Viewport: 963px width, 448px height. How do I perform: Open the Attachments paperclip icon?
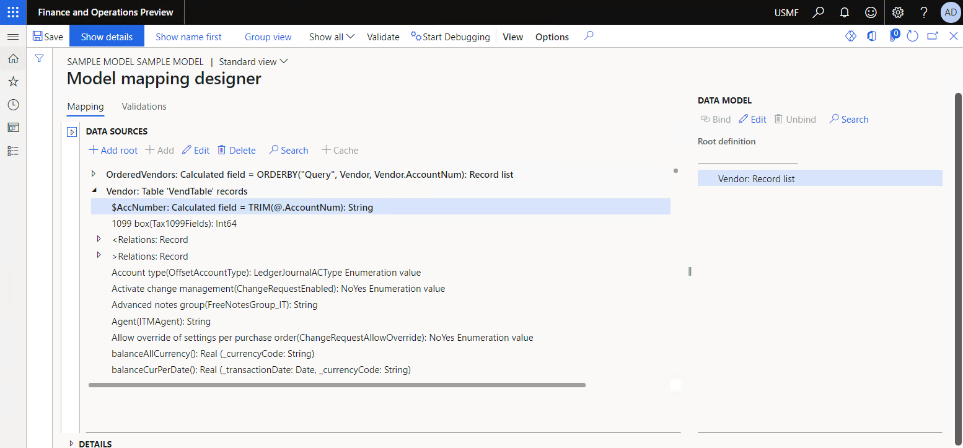pyautogui.click(x=893, y=36)
